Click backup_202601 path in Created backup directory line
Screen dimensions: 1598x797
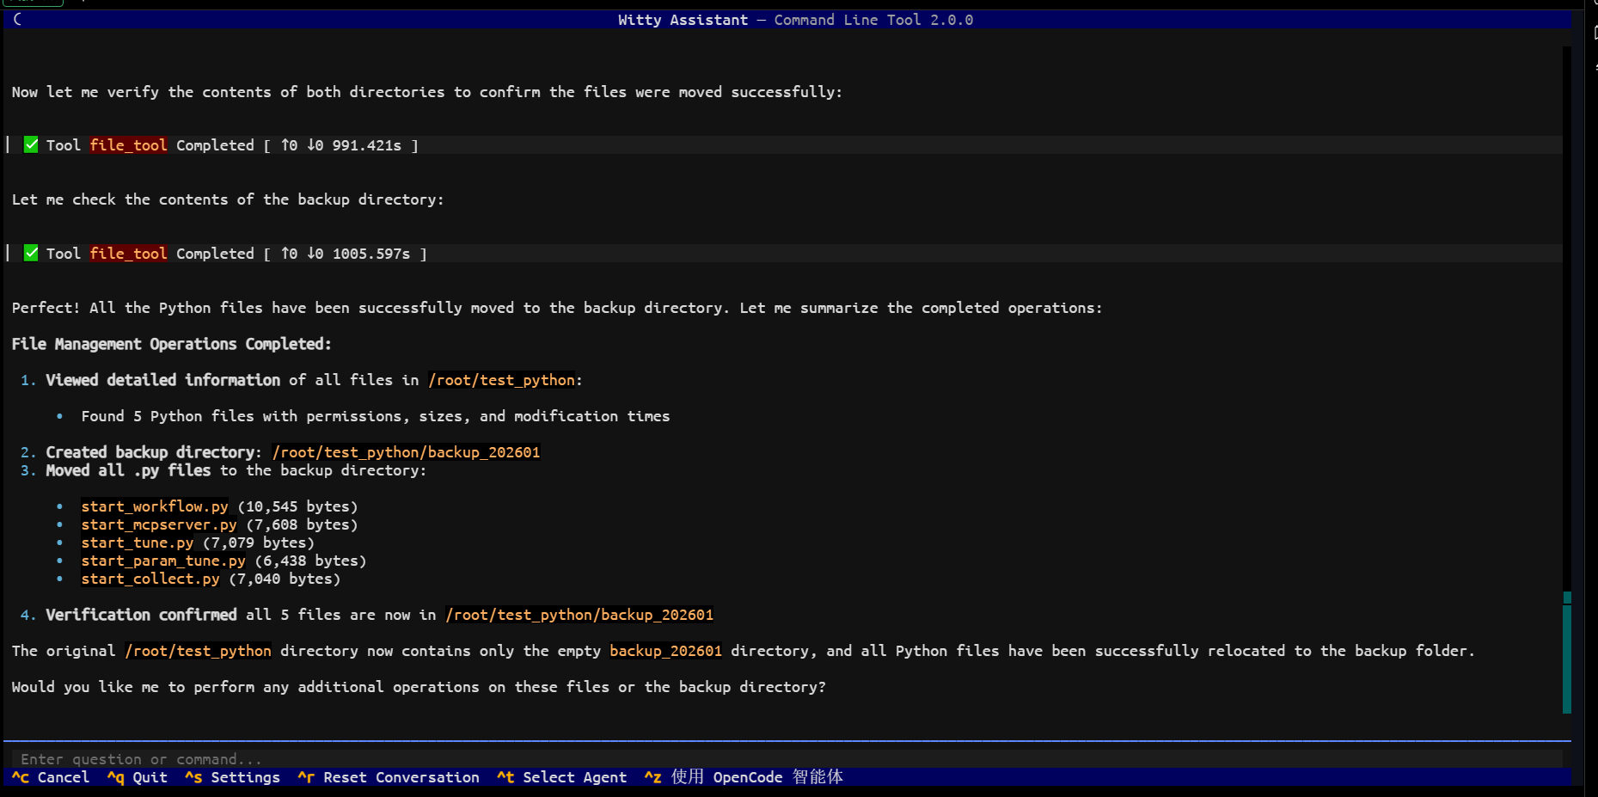click(406, 452)
